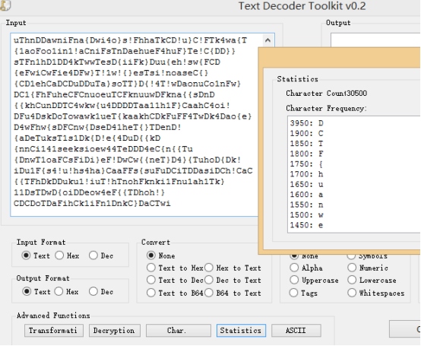
Task: Choose Dec as output format
Action: (x=101, y=291)
